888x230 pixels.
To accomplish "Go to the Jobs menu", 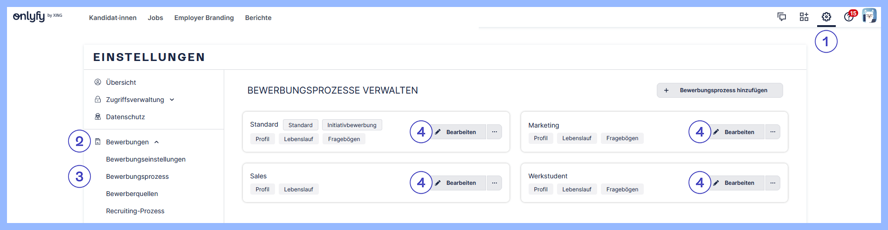I will [155, 18].
